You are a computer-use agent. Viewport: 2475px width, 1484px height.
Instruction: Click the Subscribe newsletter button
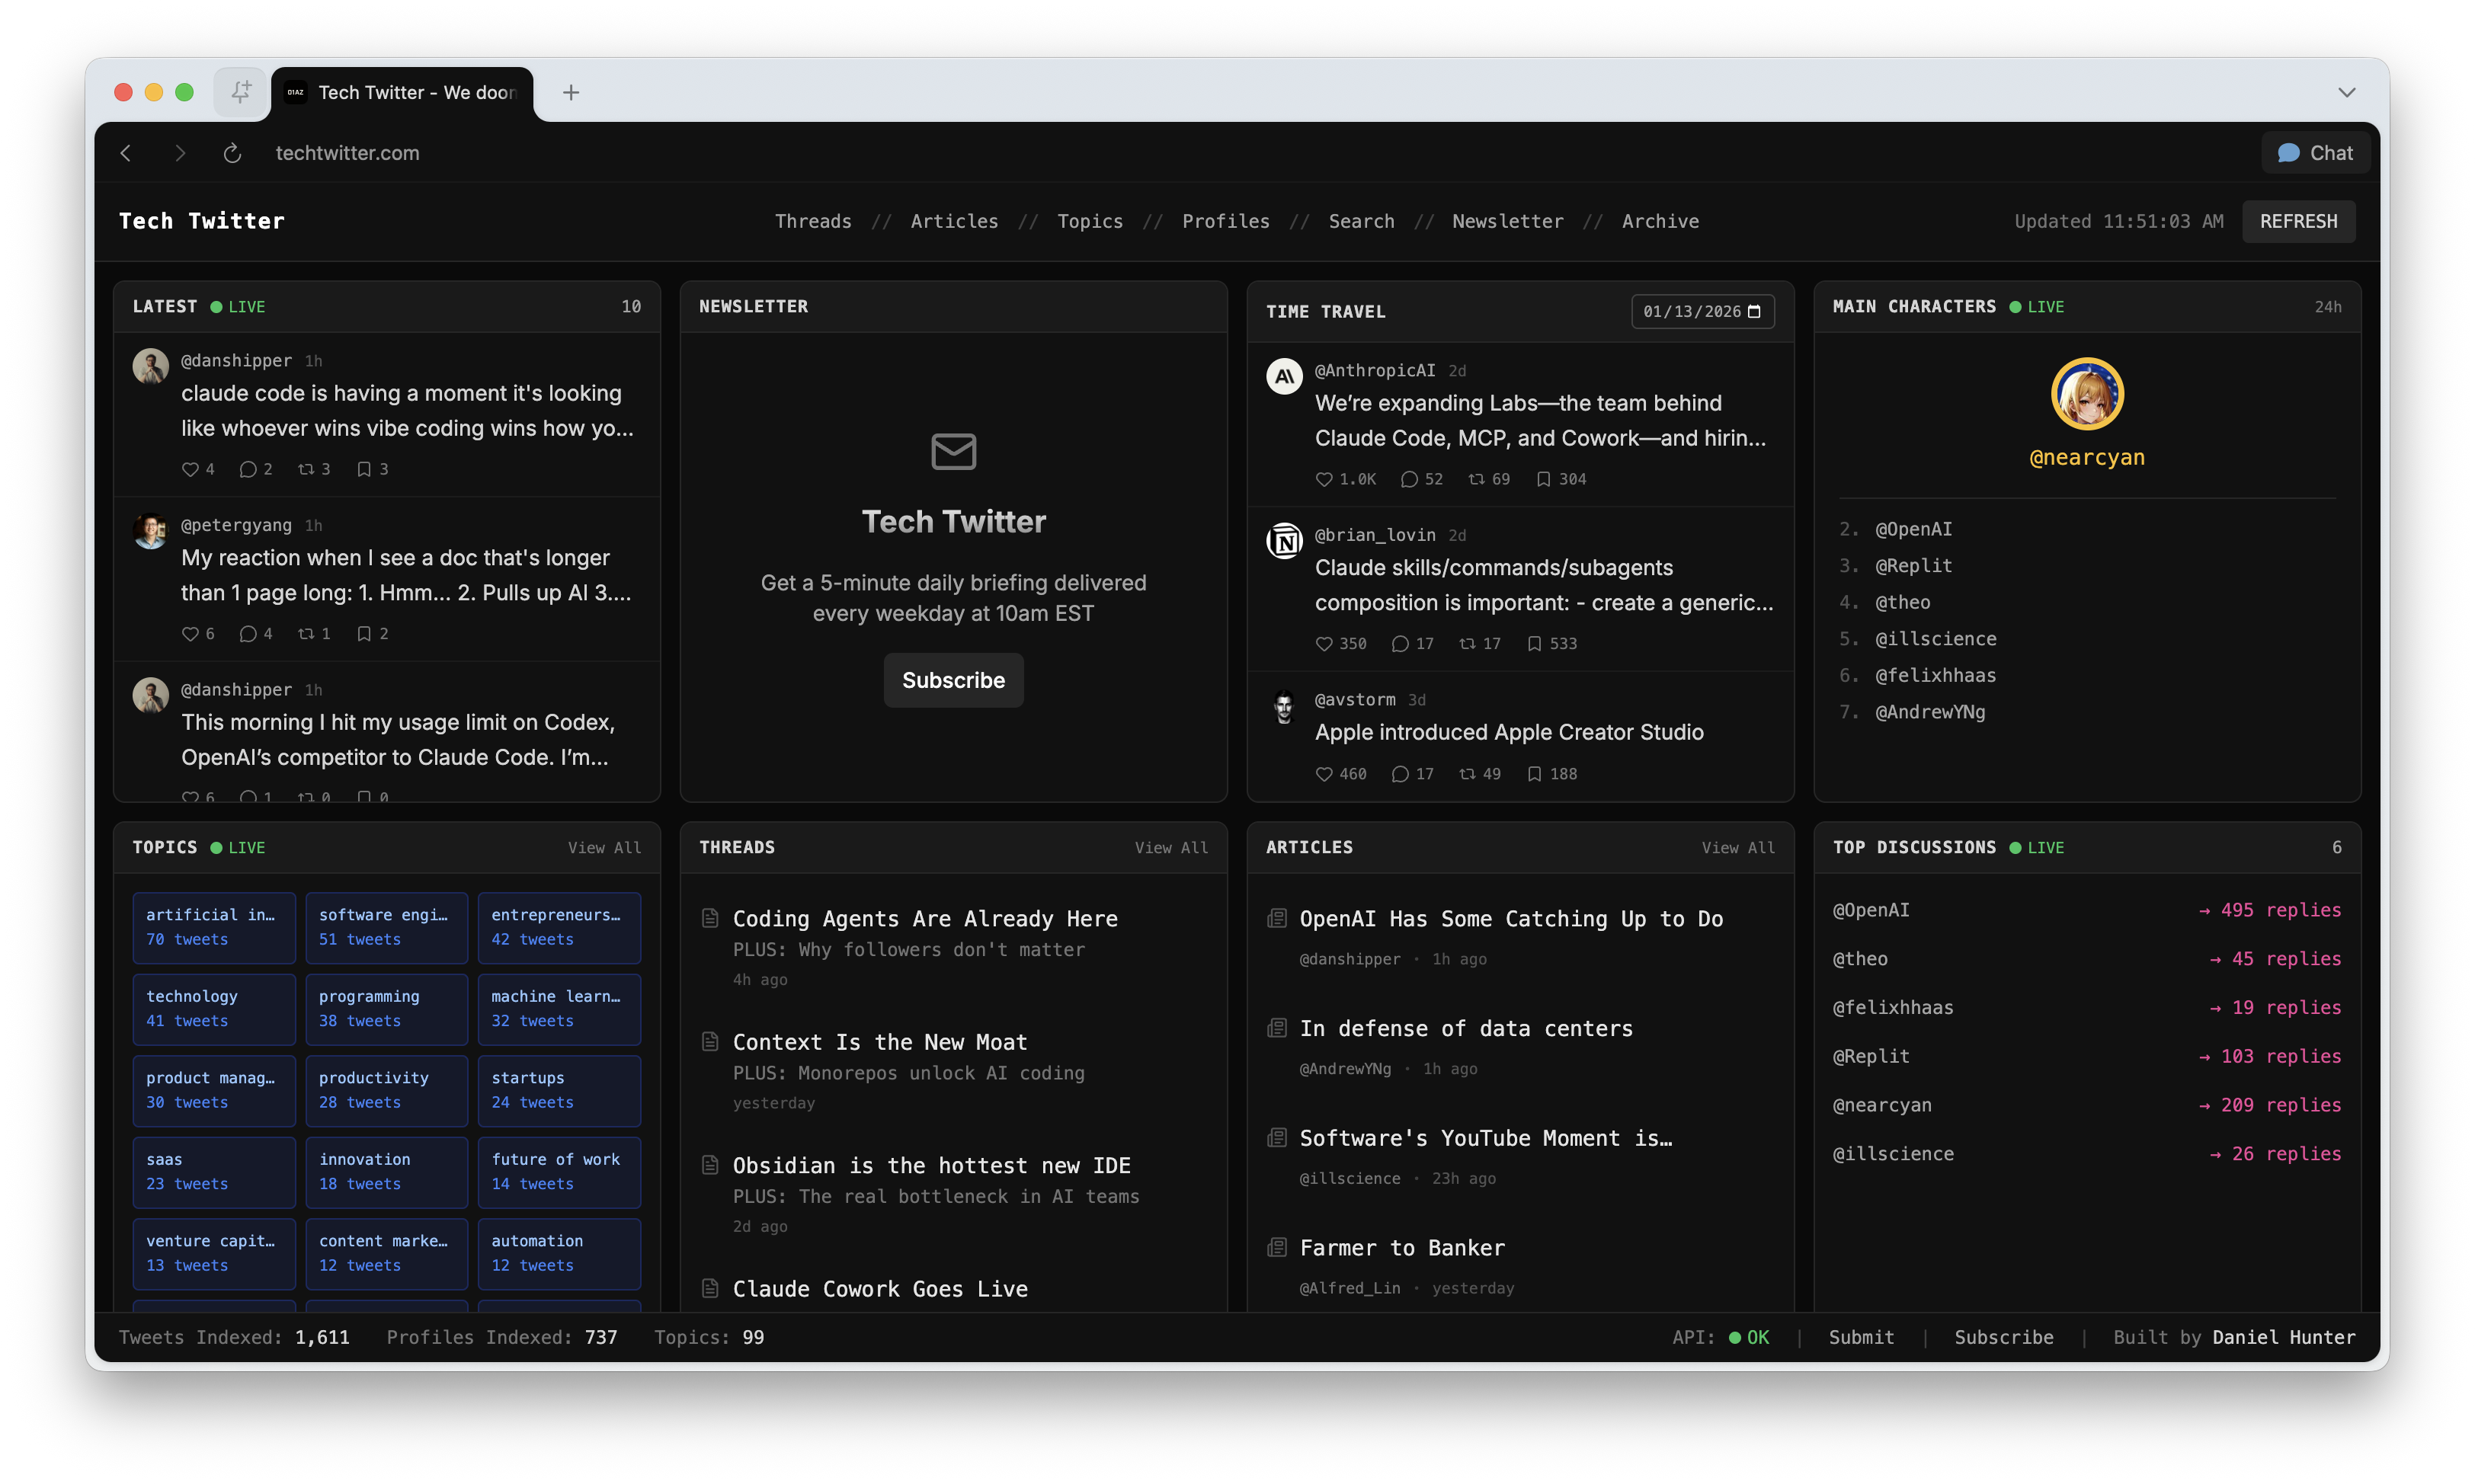[x=953, y=680]
